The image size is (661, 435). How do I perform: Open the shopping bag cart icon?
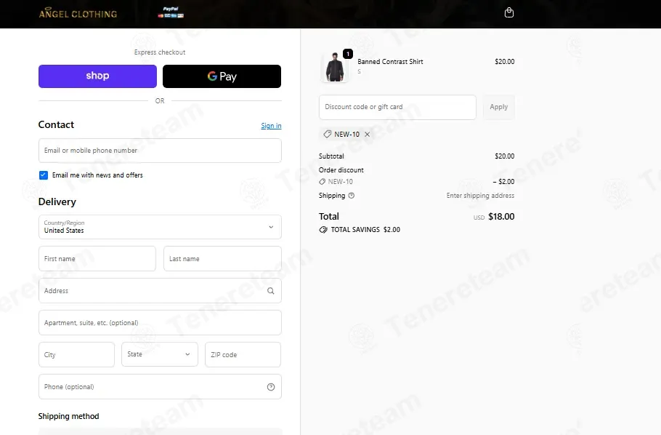pos(508,12)
